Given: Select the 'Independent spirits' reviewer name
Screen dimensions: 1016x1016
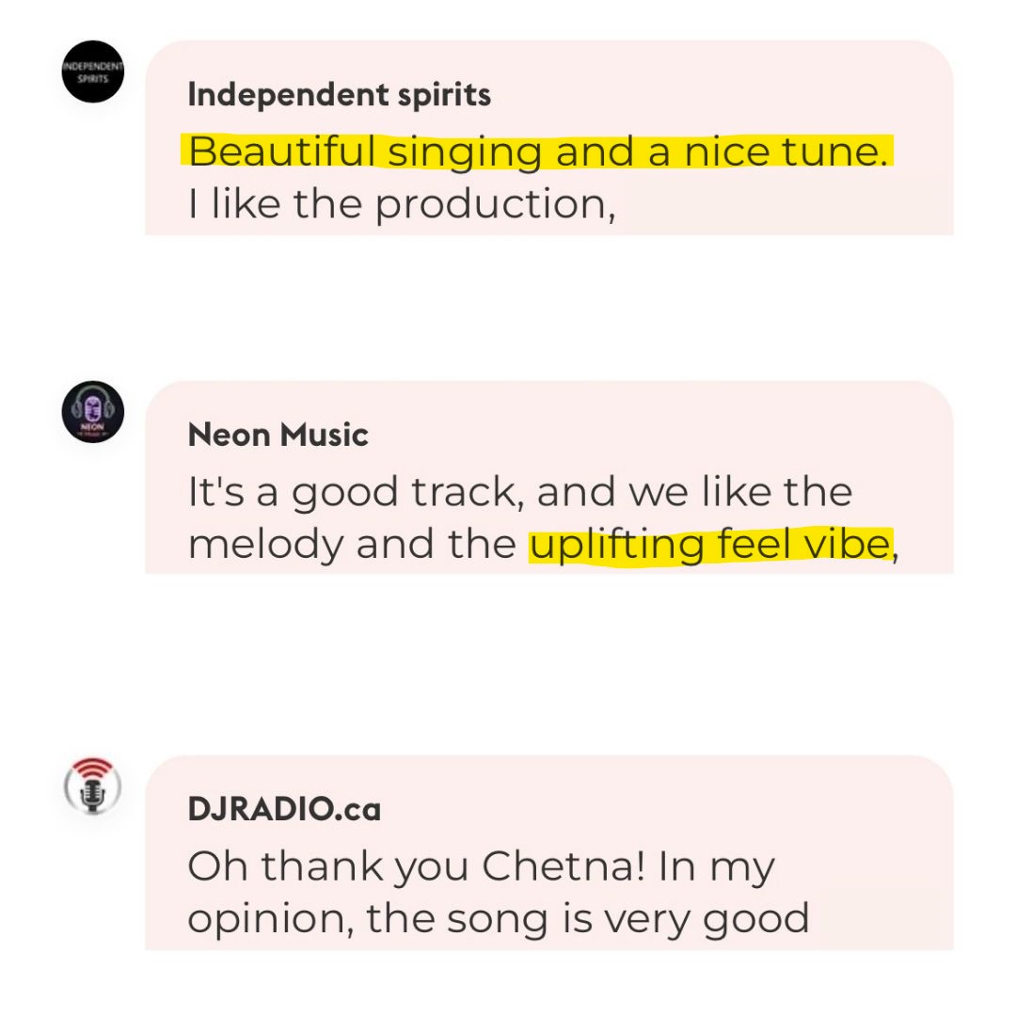Looking at the screenshot, I should tap(339, 95).
